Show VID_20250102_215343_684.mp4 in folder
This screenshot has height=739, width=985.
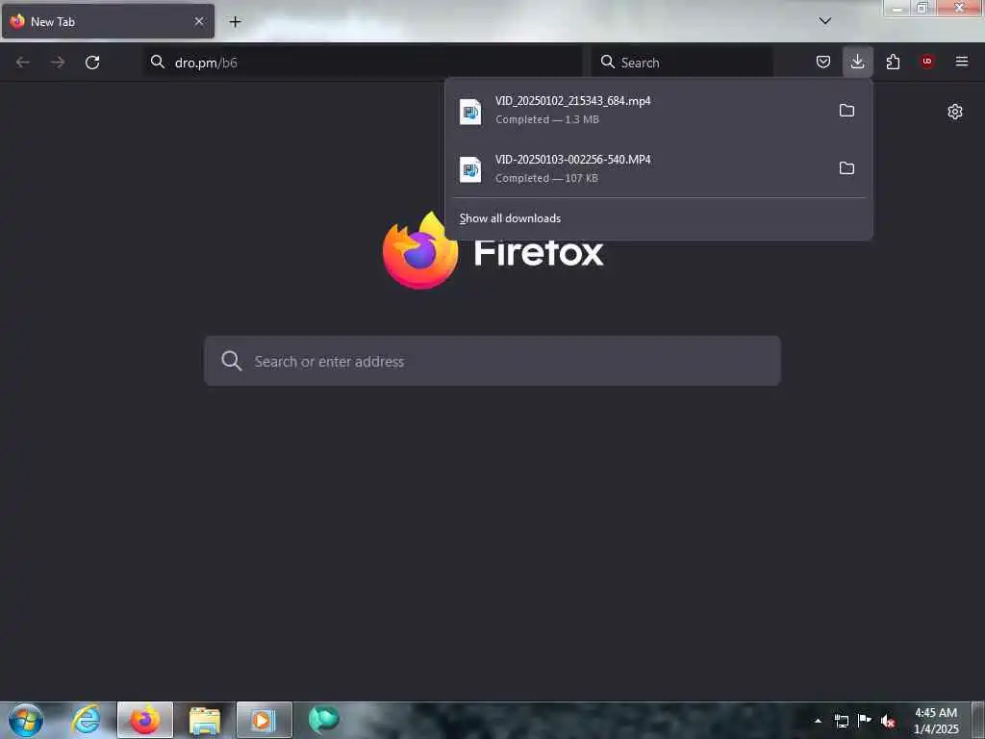[x=846, y=111]
